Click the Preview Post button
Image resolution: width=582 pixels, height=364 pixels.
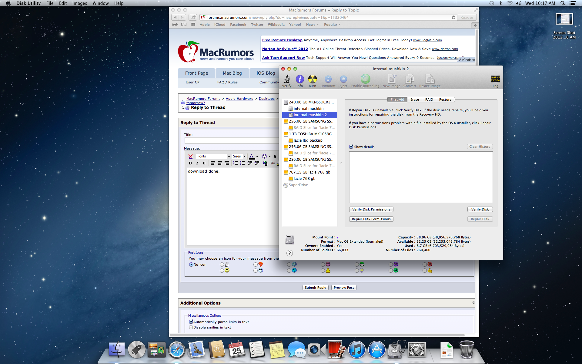pyautogui.click(x=344, y=288)
